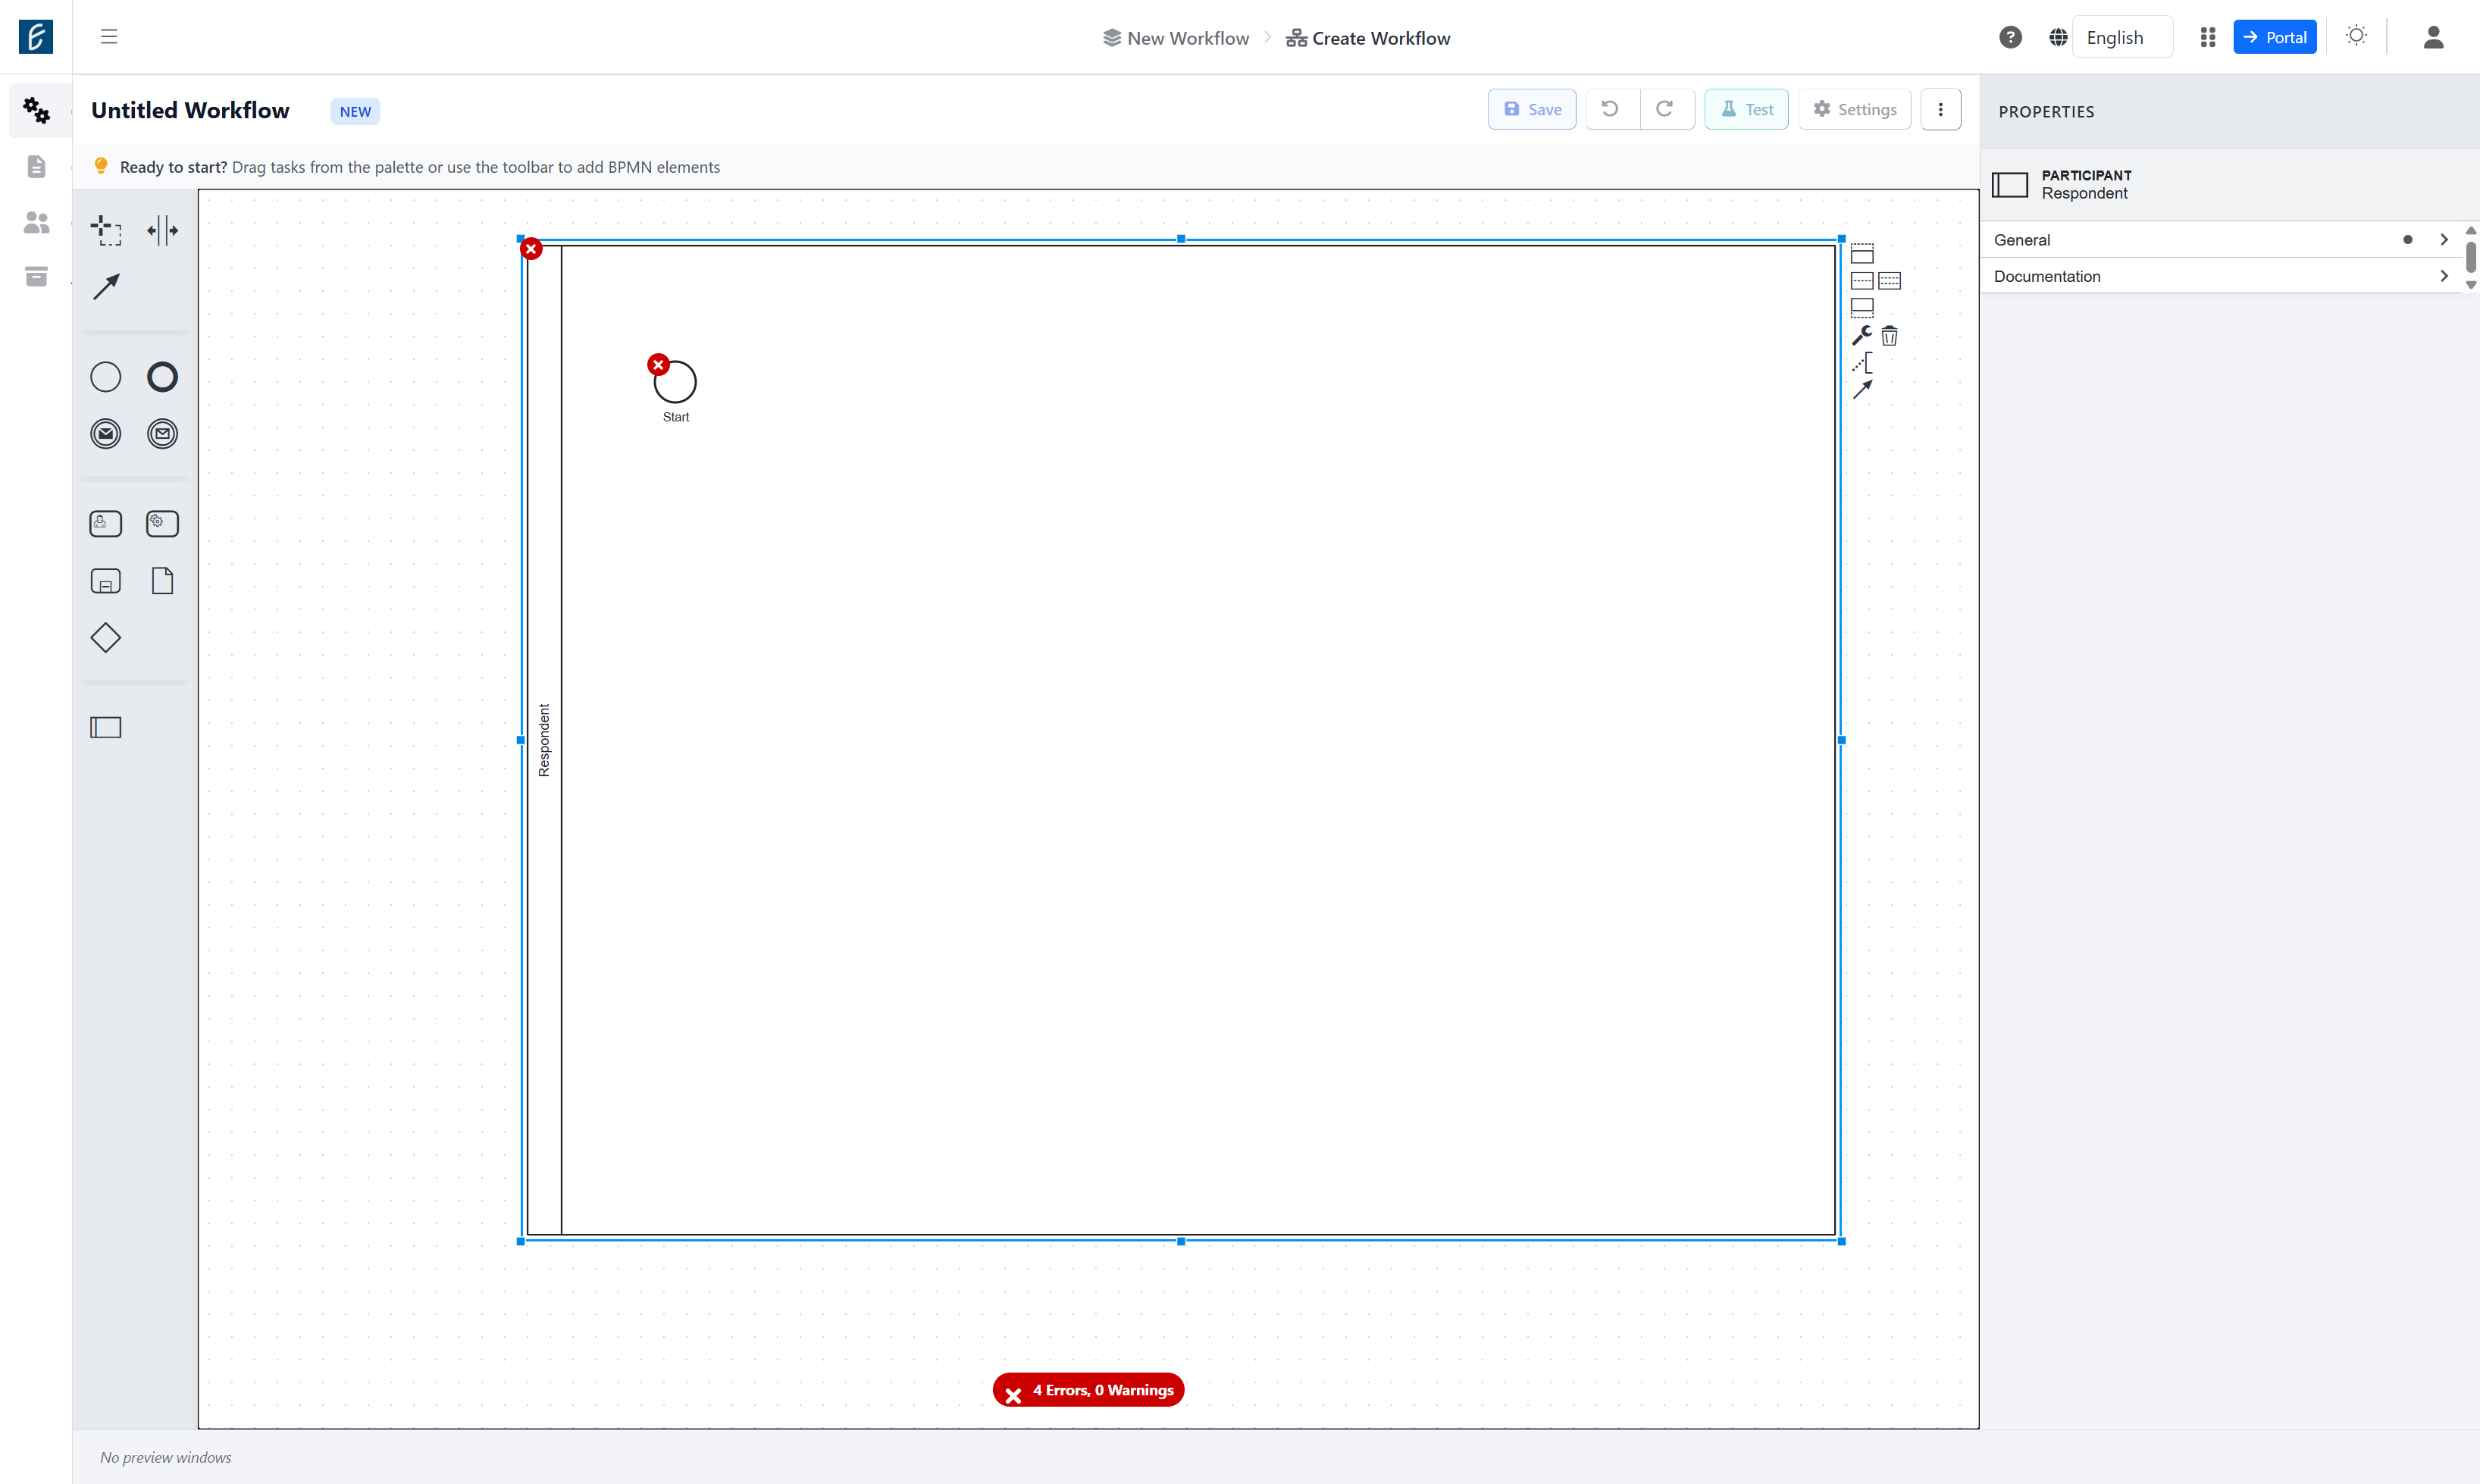Open the workflows gears sidebar item
The height and width of the screenshot is (1484, 2480).
37,110
